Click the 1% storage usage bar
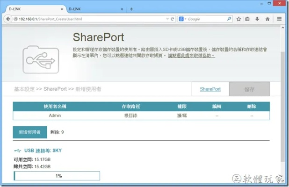This screenshot has width=289, height=187. coord(57,176)
